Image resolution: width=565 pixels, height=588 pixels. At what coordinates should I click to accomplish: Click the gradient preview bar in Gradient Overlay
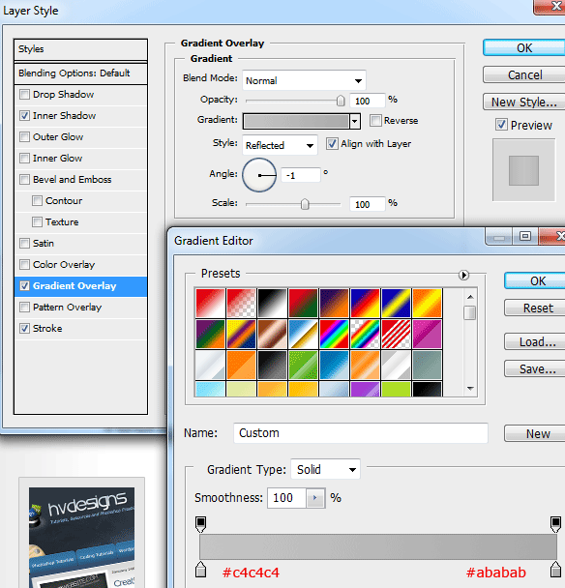point(296,121)
